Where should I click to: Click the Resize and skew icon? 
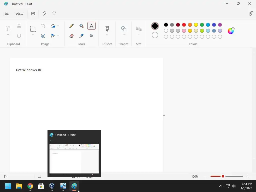click(x=43, y=36)
